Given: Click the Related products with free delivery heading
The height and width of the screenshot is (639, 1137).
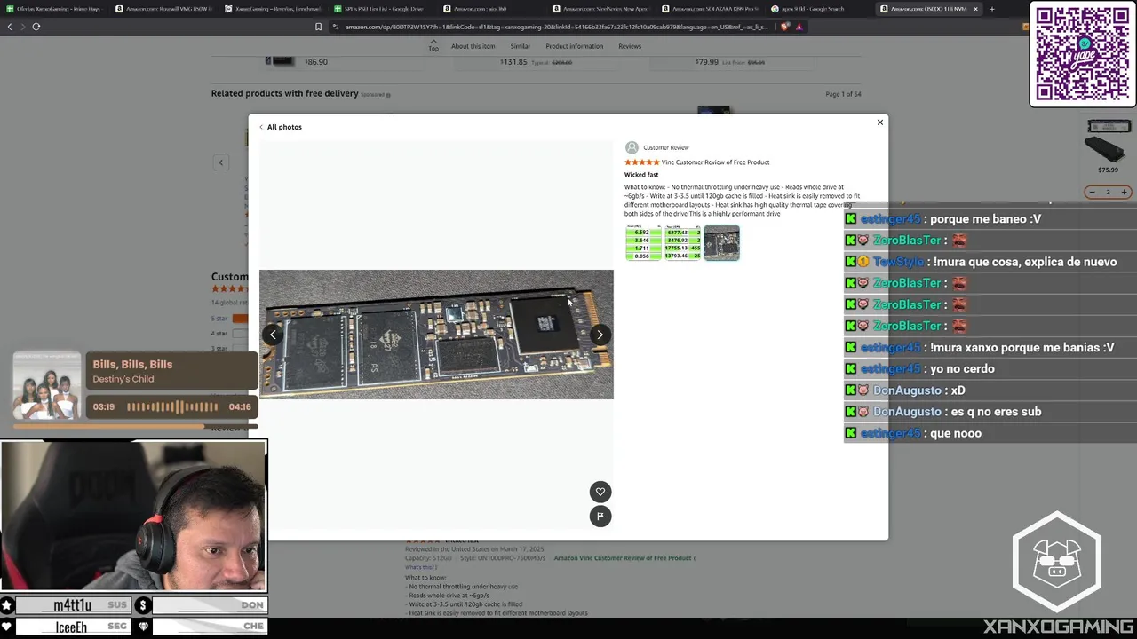Looking at the screenshot, I should point(284,93).
